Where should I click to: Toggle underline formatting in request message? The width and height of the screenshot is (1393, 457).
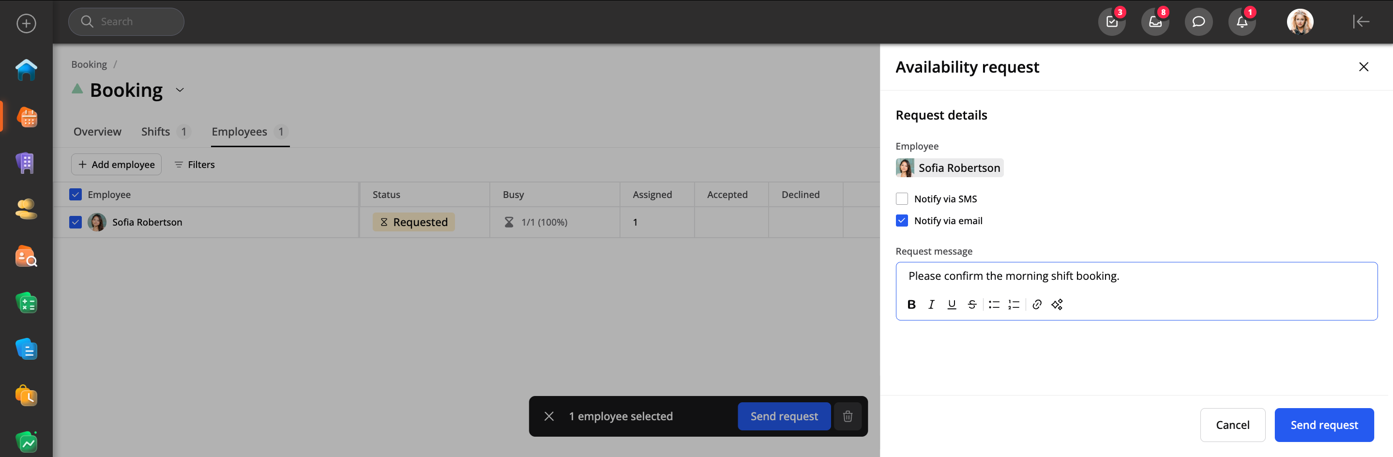952,305
